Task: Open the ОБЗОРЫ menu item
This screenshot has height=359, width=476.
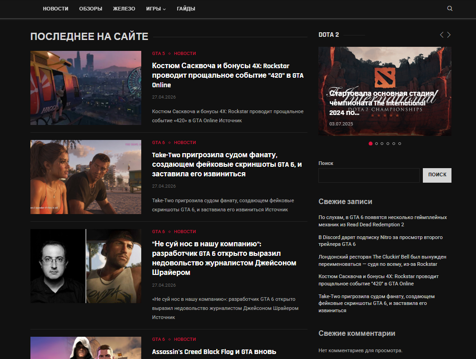Action: pyautogui.click(x=90, y=9)
